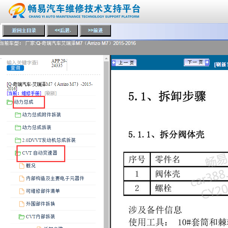Click the 2.0DVVT发动机总成拆装 folder icon
Viewport: 228px width, 228px height.
pyautogui.click(x=18, y=140)
